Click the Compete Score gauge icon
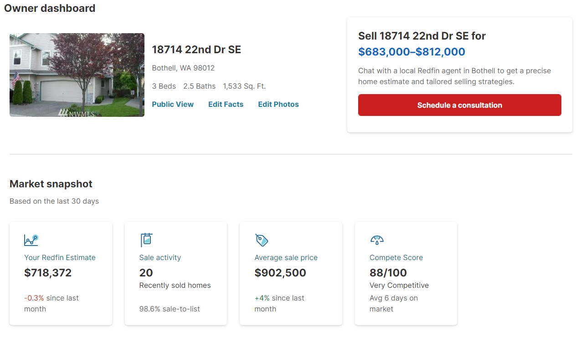Screen dimensions: 581x341 (377, 240)
